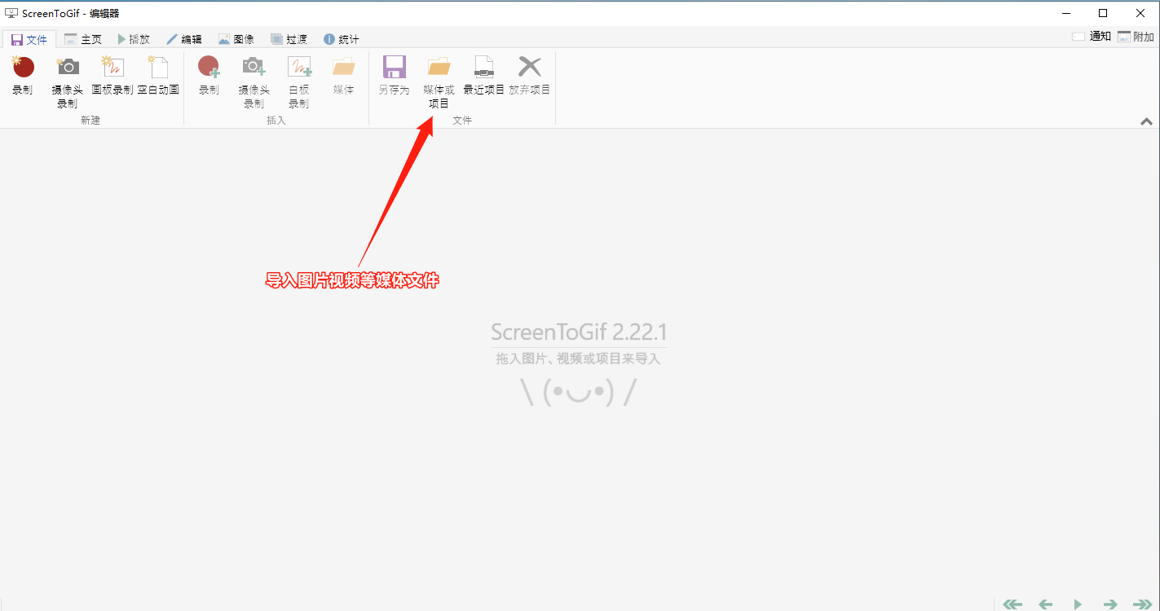
Task: Go to the previous frame
Action: (1045, 604)
